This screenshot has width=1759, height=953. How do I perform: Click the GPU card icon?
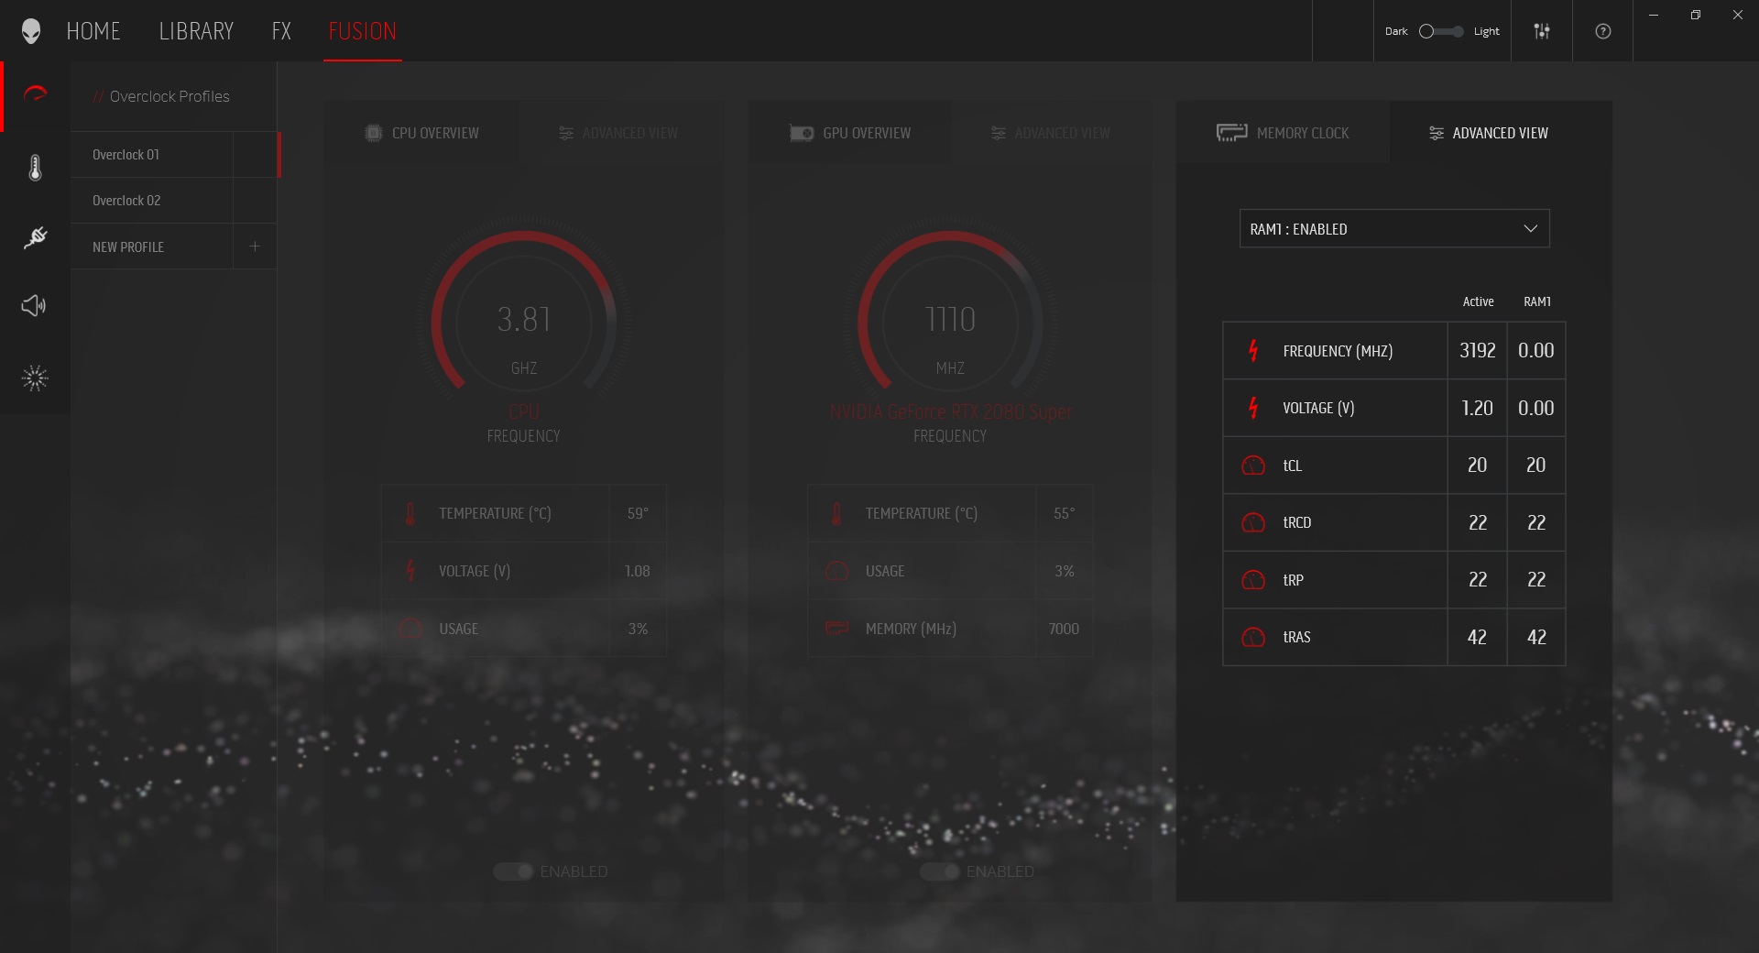(802, 133)
